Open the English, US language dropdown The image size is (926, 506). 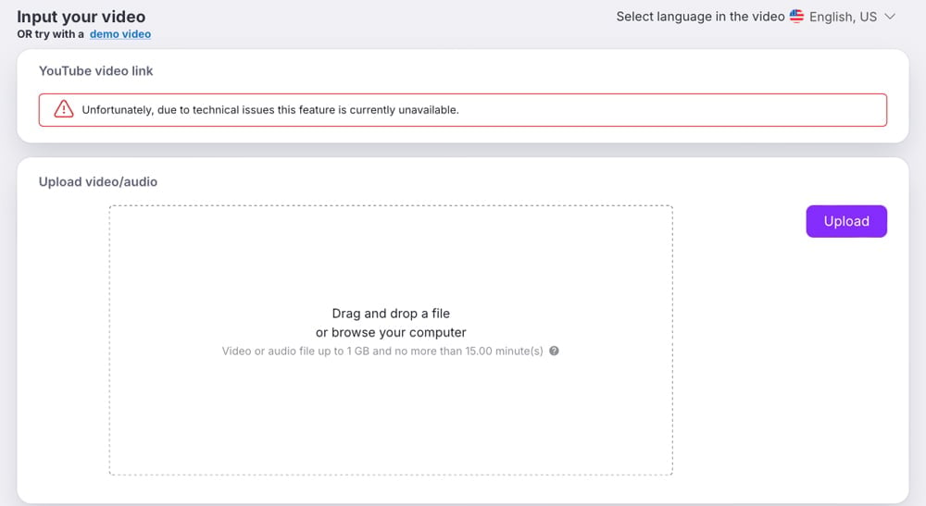(843, 17)
